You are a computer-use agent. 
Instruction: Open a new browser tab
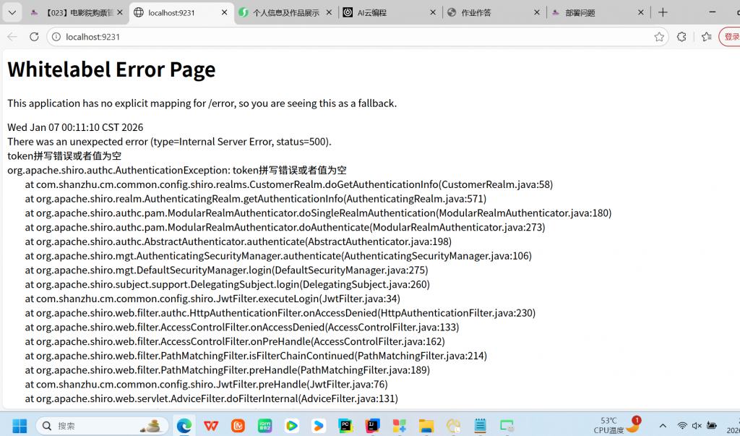[x=663, y=12]
